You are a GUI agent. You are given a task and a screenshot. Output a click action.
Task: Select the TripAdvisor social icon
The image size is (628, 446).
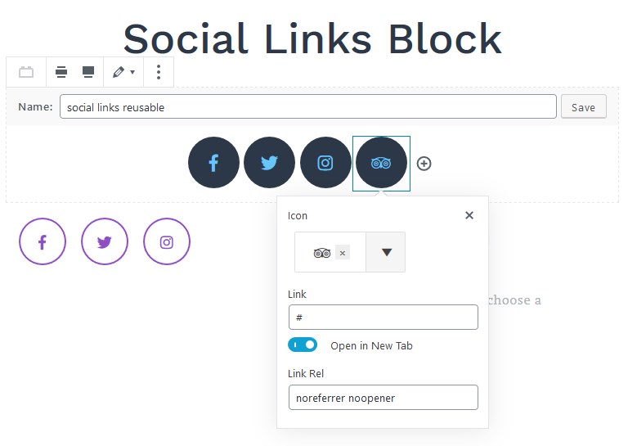click(381, 163)
